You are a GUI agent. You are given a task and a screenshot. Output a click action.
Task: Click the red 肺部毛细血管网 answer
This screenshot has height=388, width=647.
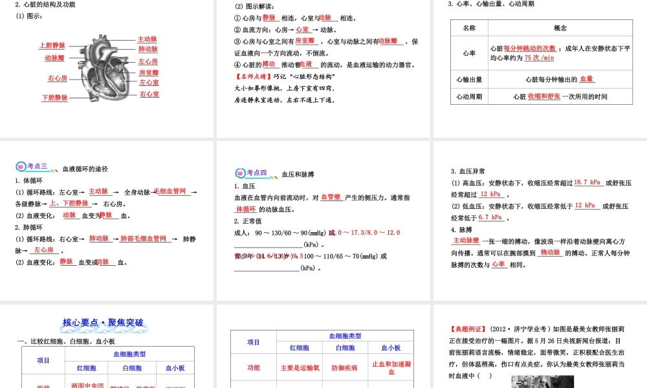(x=144, y=239)
